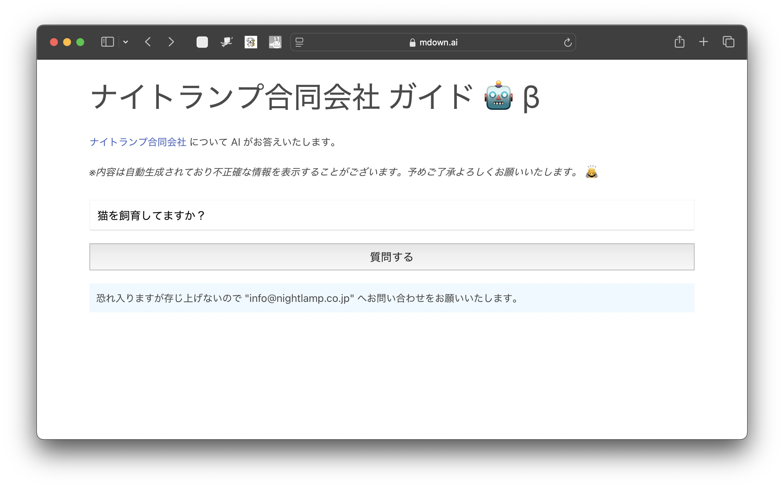Viewport: 784px width, 488px height.
Task: Reload the page with refresh icon
Action: [568, 42]
